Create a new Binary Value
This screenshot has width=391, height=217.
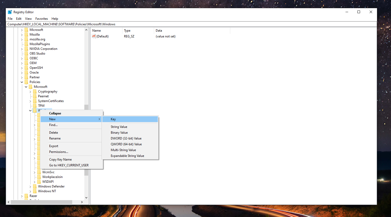130,133
